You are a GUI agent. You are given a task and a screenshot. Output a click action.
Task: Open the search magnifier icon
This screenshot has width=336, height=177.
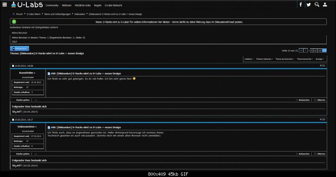[x=317, y=5]
